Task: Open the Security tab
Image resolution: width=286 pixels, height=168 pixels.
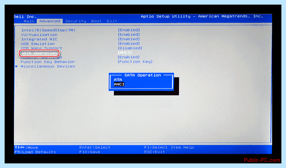Action: 76,21
